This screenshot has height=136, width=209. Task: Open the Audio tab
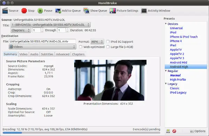tap(34, 54)
